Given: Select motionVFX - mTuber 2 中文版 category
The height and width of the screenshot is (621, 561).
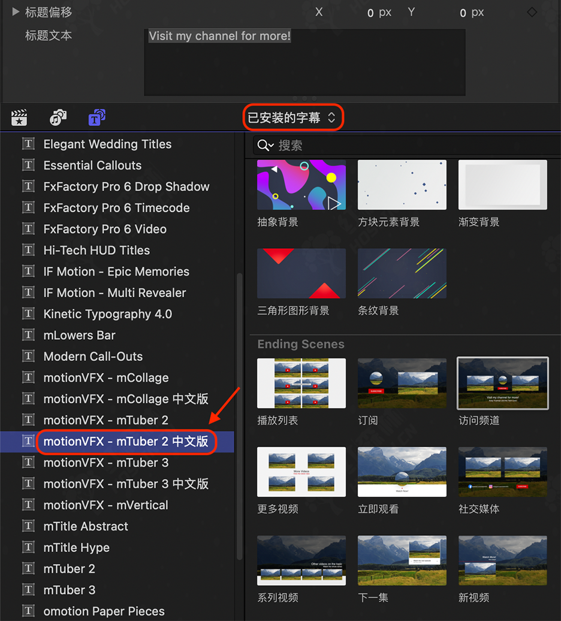Looking at the screenshot, I should [x=126, y=441].
